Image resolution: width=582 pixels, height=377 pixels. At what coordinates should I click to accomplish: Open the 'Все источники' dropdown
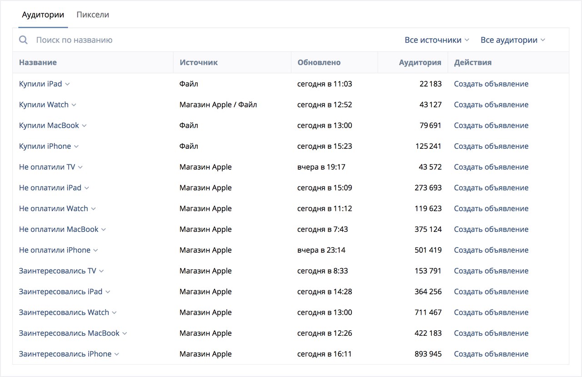(x=437, y=40)
